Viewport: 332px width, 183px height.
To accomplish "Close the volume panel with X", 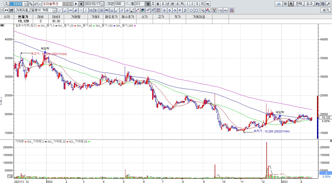I will [330, 141].
